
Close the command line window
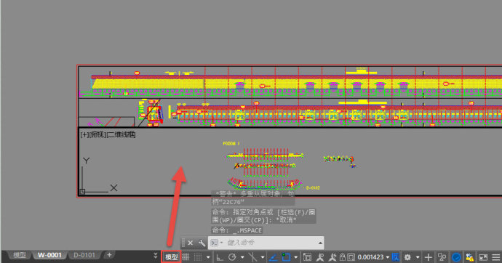click(x=190, y=243)
